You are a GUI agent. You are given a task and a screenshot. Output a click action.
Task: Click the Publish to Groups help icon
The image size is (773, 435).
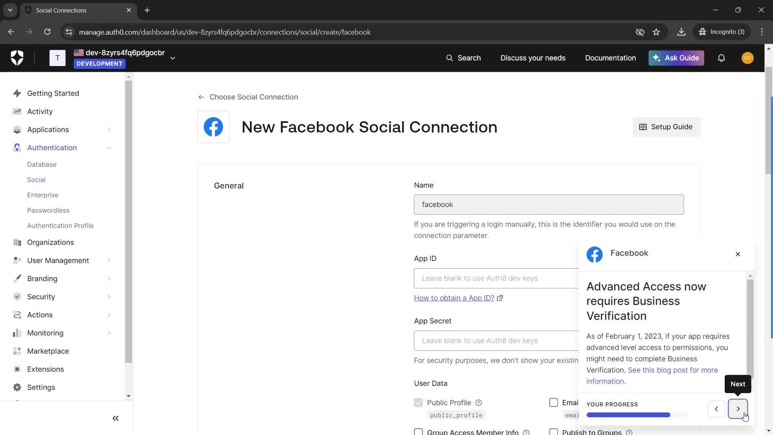(629, 432)
